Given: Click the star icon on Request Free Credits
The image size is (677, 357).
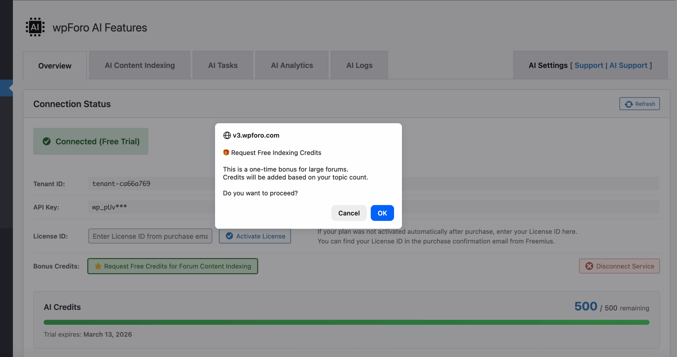Looking at the screenshot, I should pyautogui.click(x=98, y=266).
